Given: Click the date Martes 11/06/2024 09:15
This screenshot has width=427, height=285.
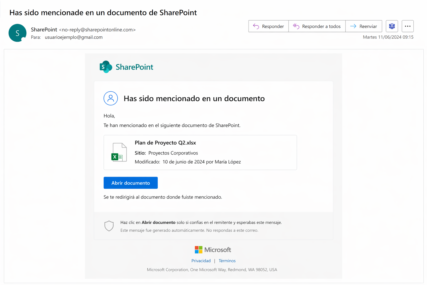Looking at the screenshot, I should click(388, 37).
